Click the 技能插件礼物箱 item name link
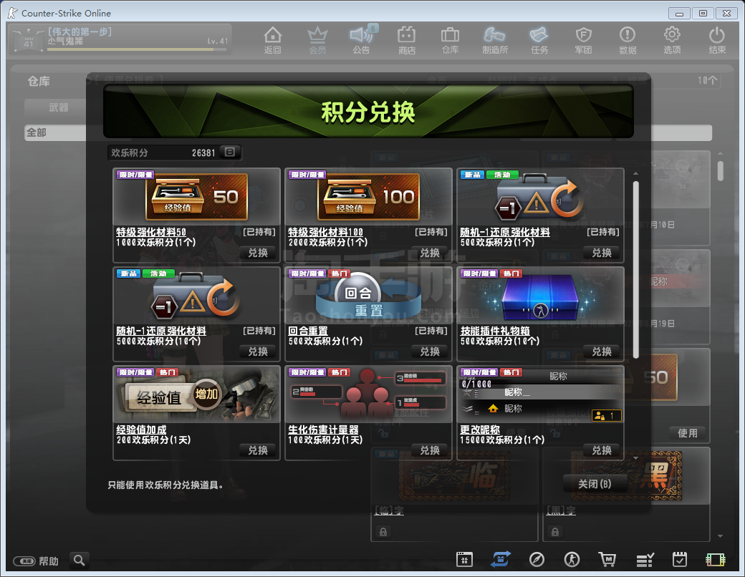 (x=494, y=331)
